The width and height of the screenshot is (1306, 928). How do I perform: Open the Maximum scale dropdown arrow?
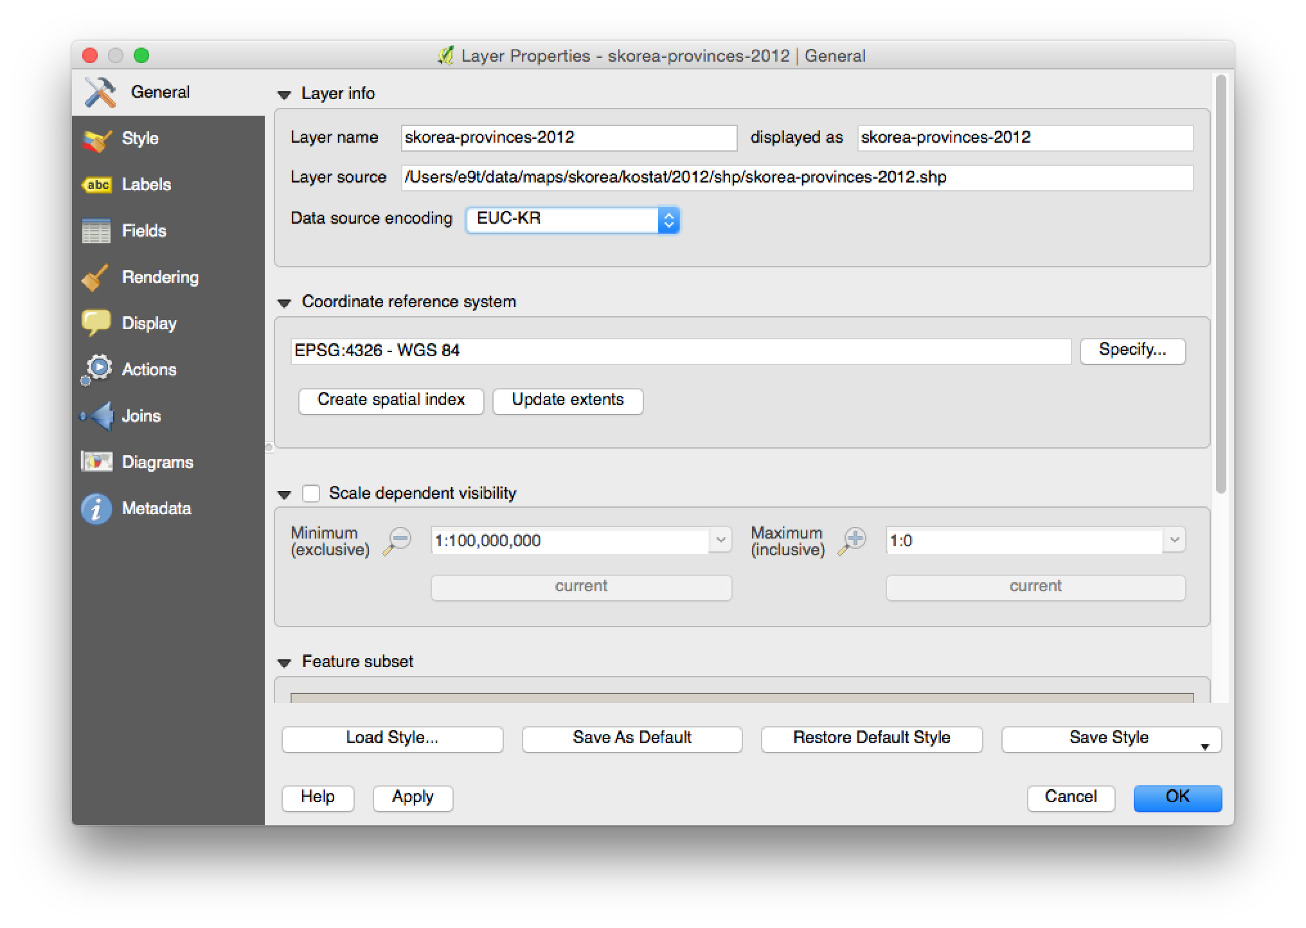[1174, 540]
